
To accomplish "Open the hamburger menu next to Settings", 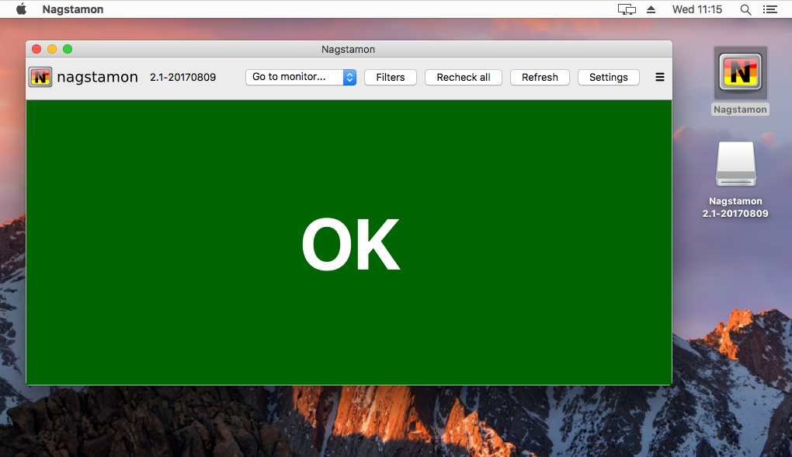I will (659, 77).
